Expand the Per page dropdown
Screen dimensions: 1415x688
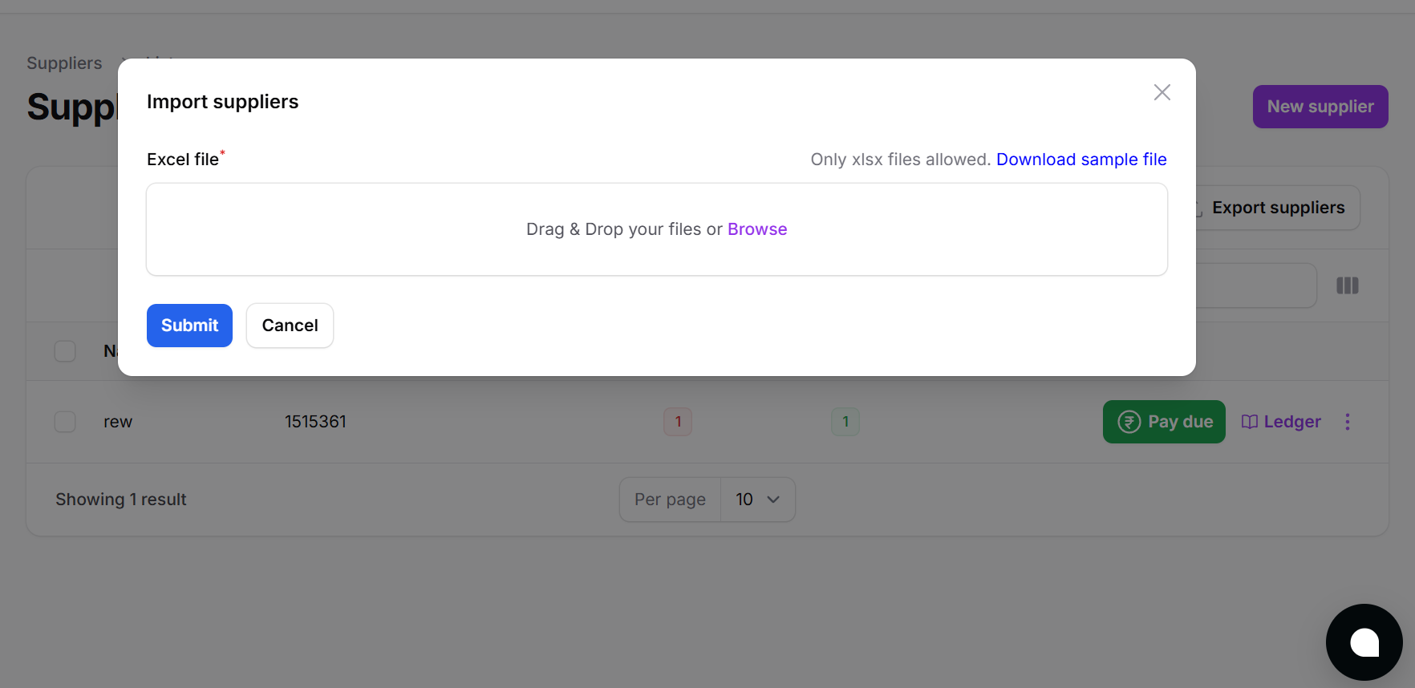(757, 500)
